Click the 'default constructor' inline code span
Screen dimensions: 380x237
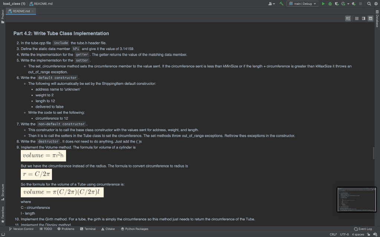click(x=58, y=78)
